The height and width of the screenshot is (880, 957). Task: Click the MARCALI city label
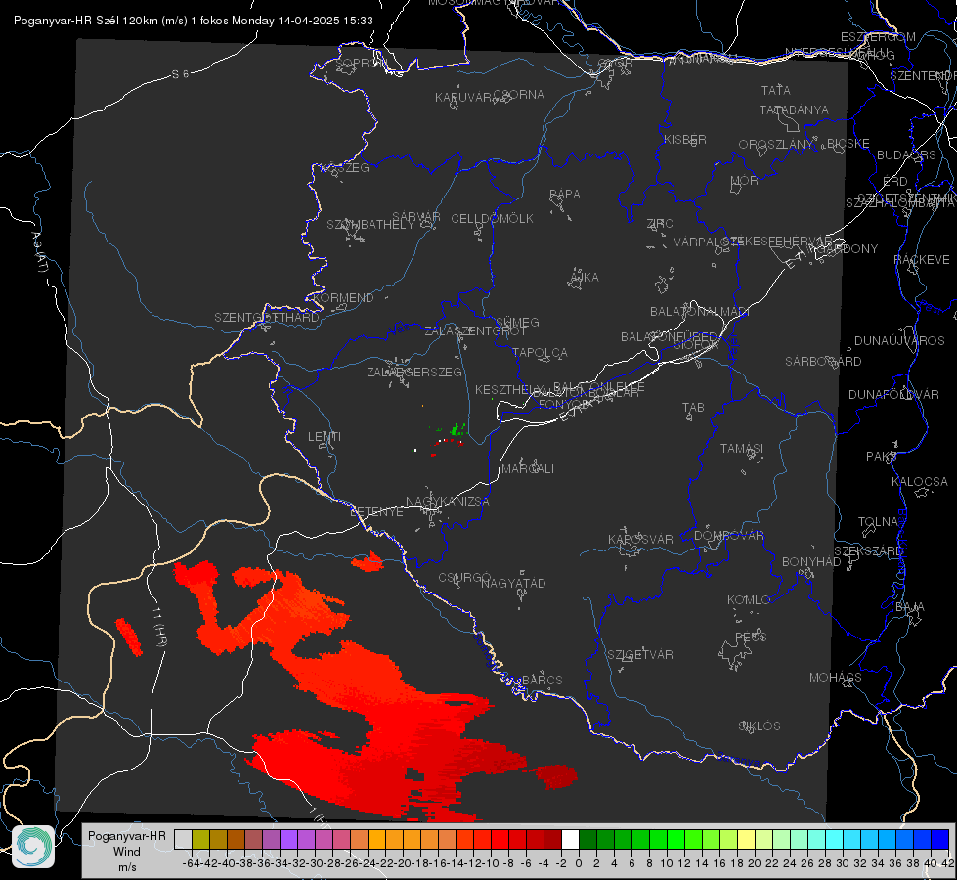(528, 469)
